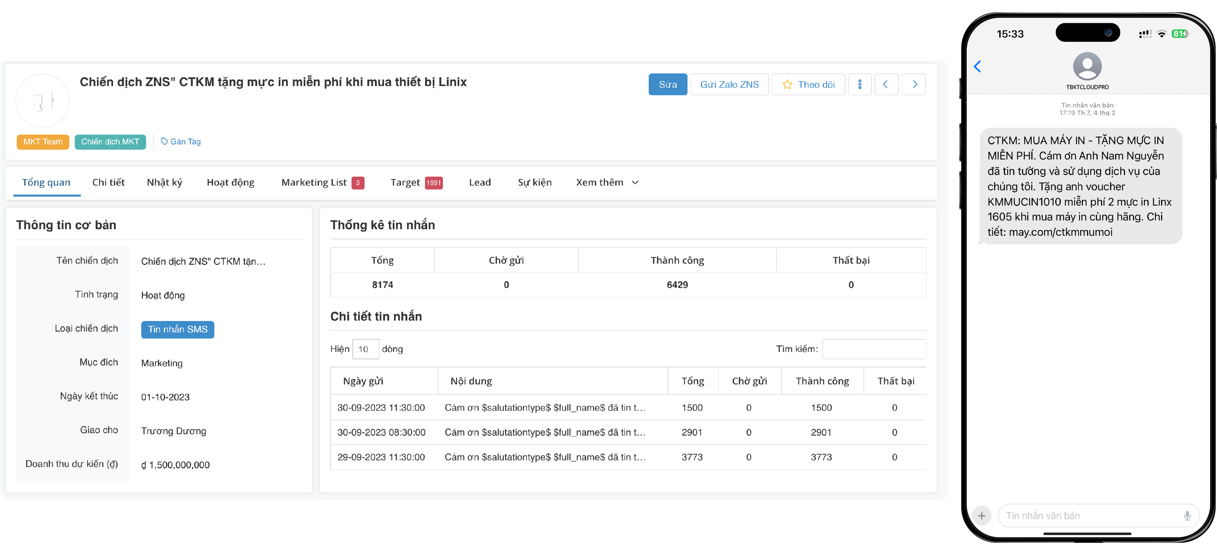
Task: Go to previous campaign with left arrow
Action: (x=886, y=84)
